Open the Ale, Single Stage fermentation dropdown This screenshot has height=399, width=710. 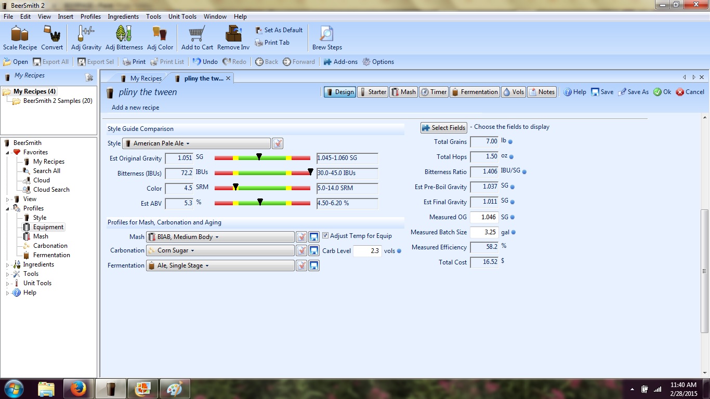tap(220, 265)
